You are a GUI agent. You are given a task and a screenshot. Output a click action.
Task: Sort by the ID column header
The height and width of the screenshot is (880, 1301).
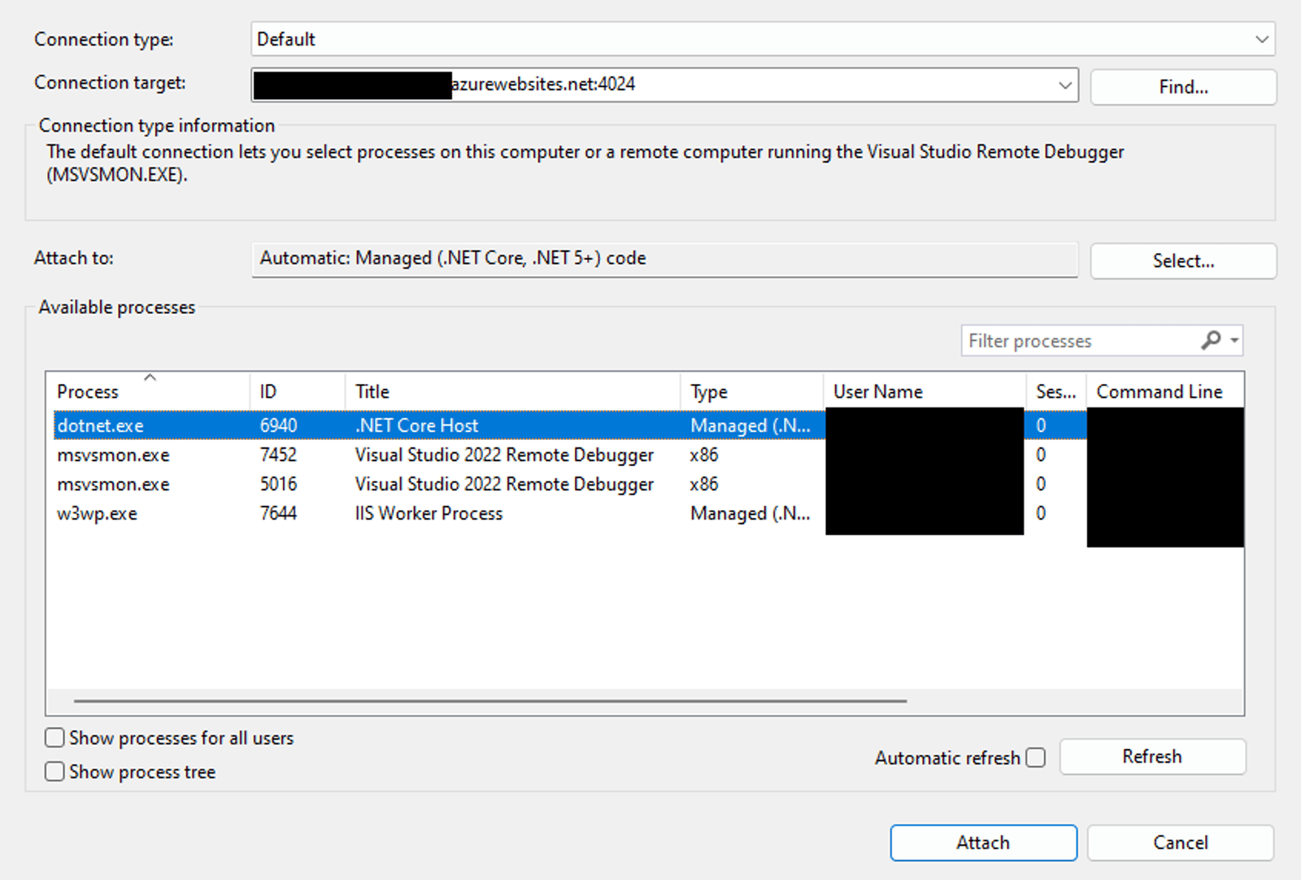coord(298,391)
